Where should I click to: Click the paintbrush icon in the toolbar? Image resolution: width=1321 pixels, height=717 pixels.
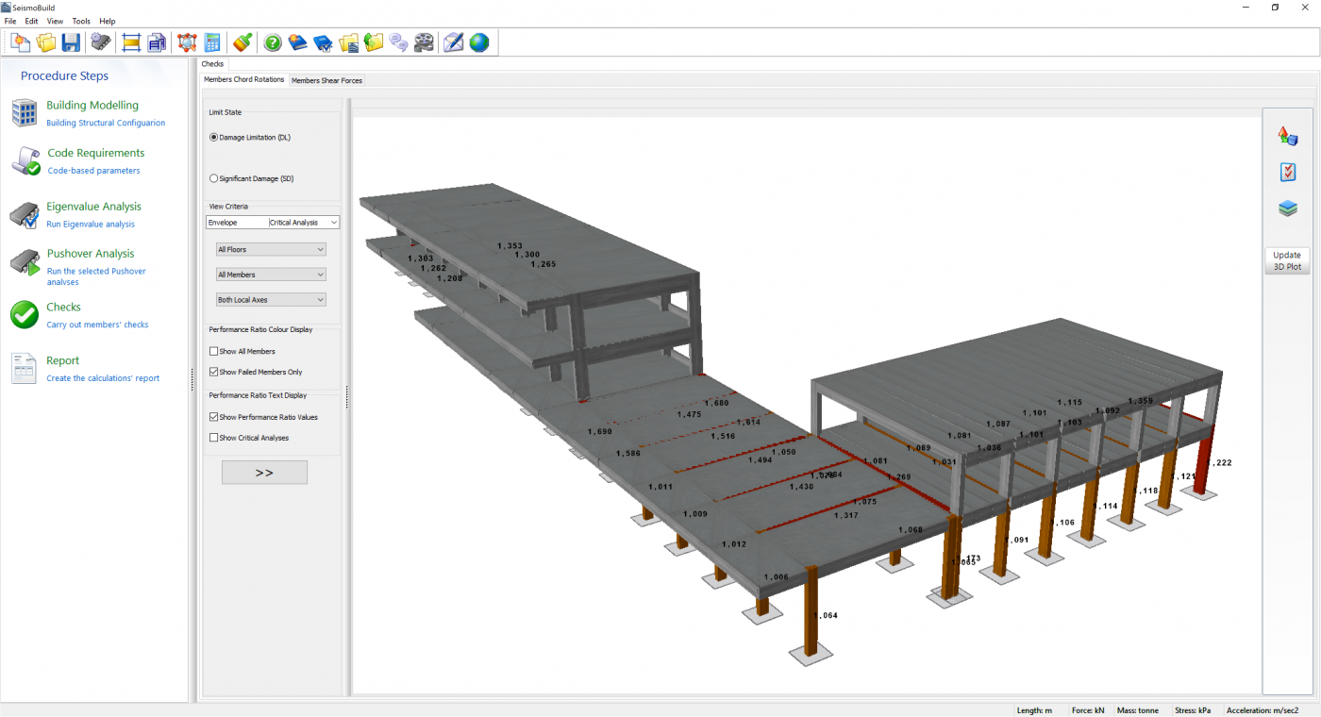click(x=242, y=42)
